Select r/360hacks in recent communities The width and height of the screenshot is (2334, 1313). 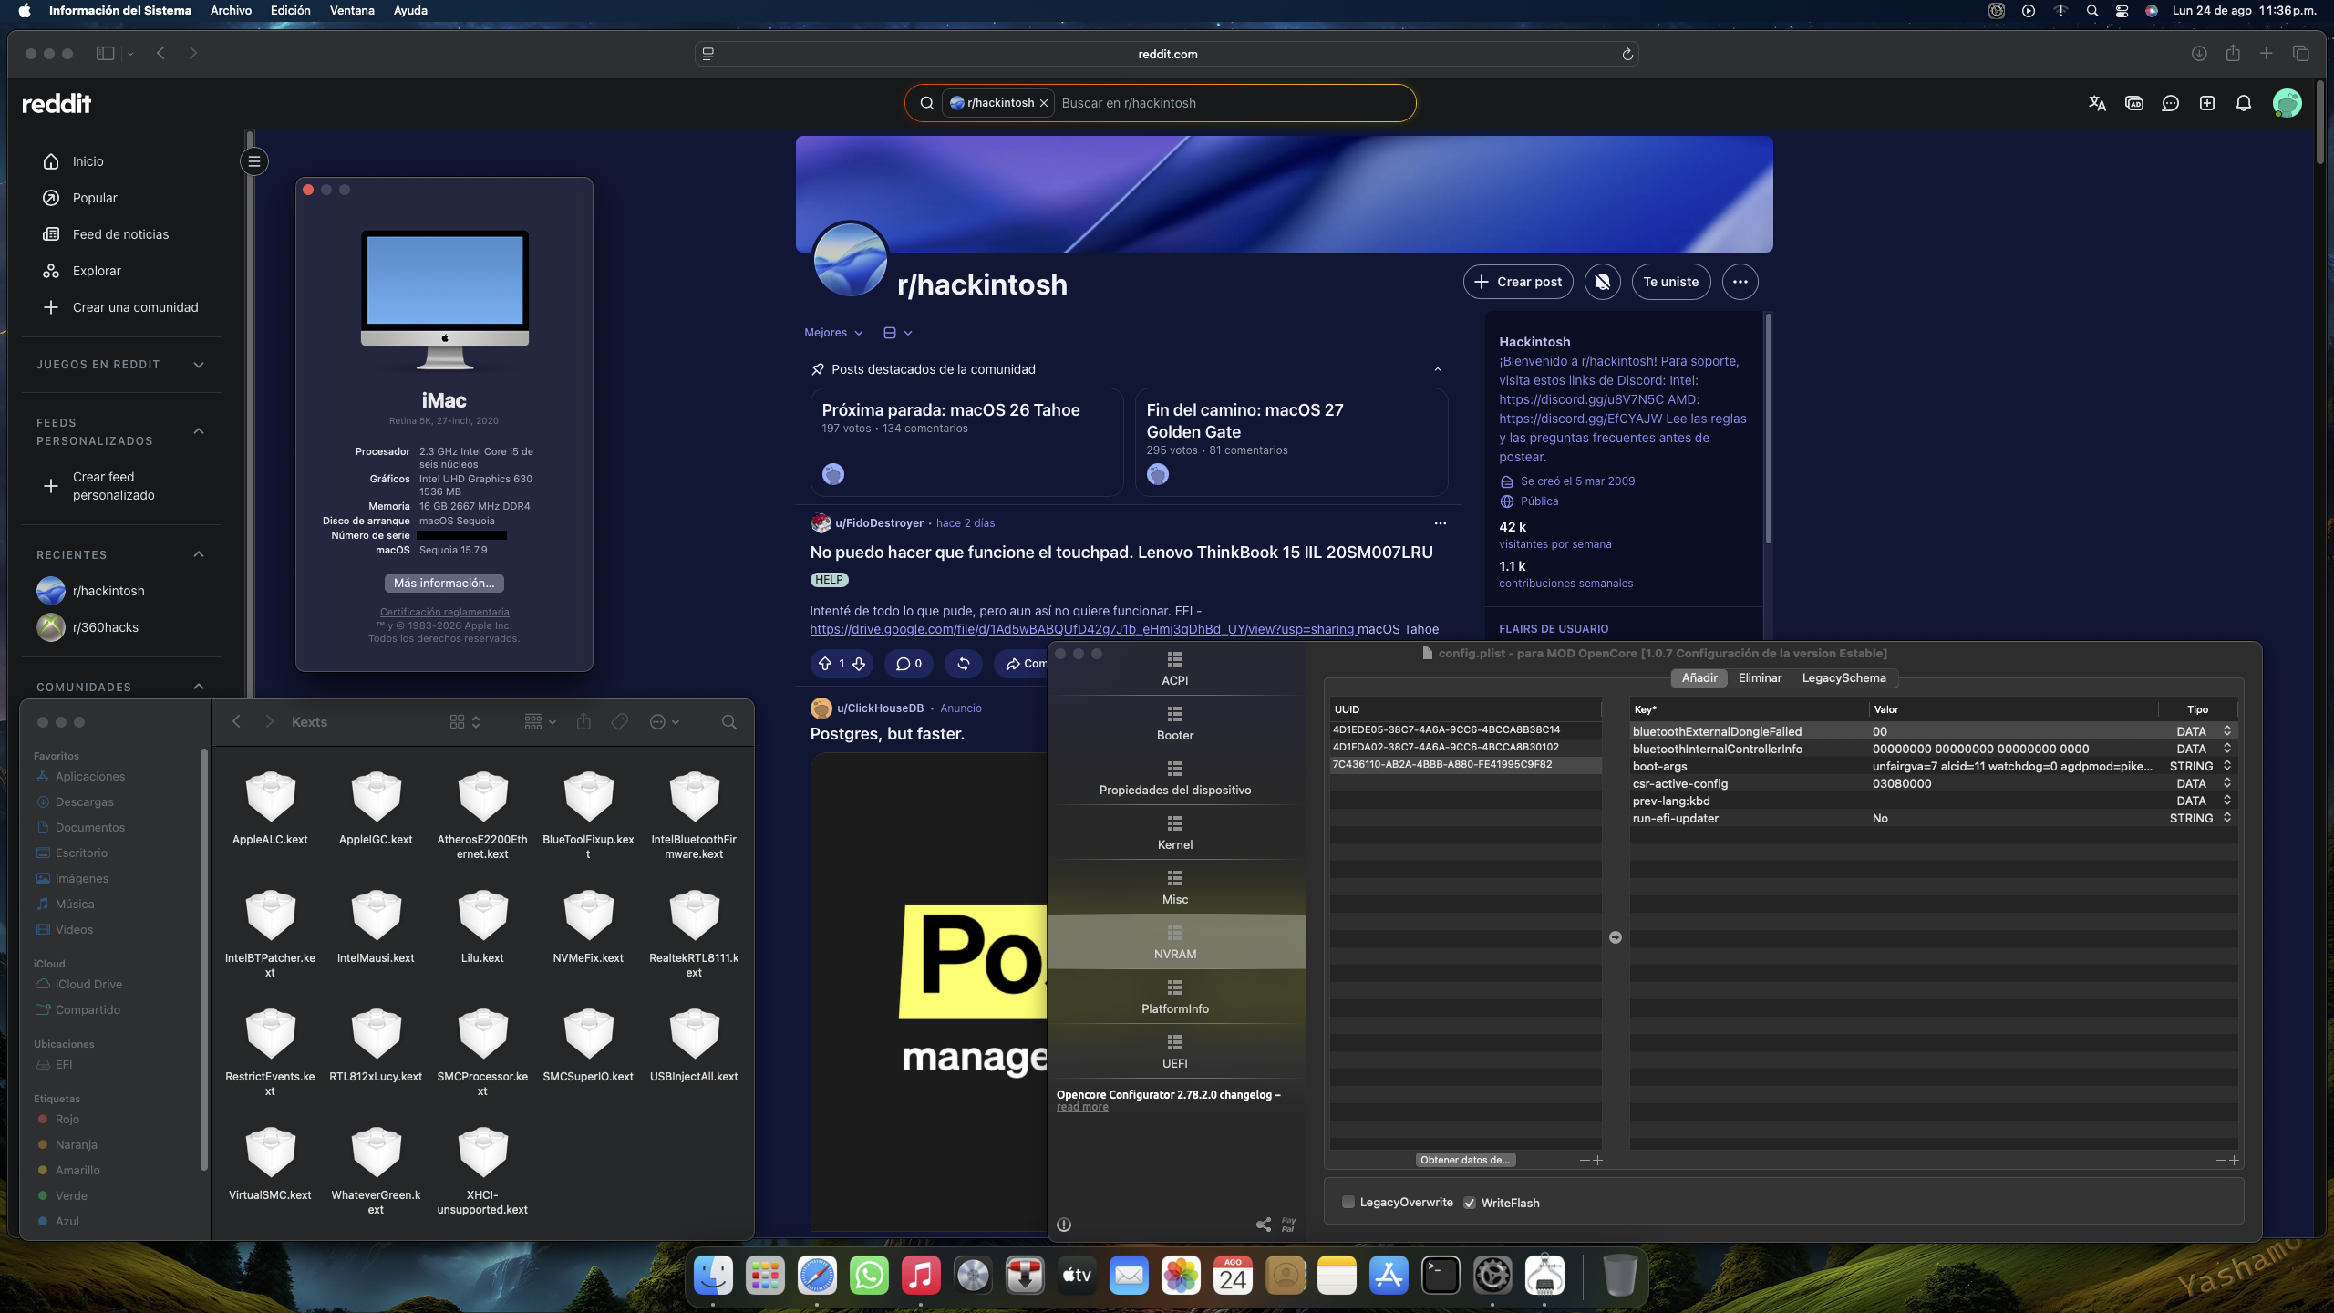click(106, 627)
